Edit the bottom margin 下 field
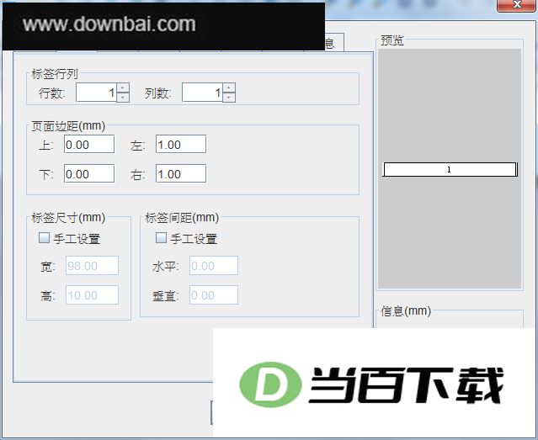This screenshot has width=538, height=440. [89, 173]
